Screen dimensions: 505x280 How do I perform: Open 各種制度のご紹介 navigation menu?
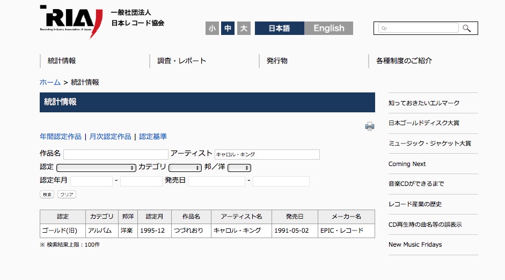[x=404, y=61]
